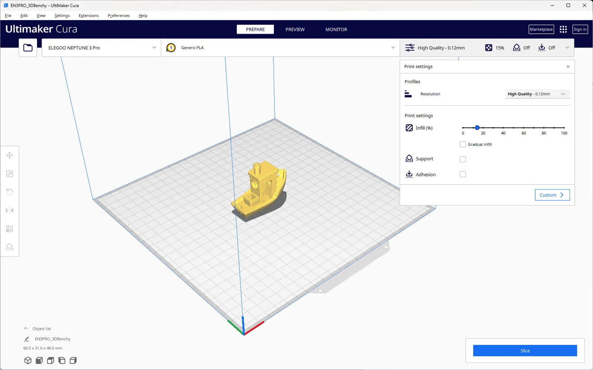The image size is (593, 370).
Task: Enable the Adhesion checkbox
Action: click(x=463, y=174)
